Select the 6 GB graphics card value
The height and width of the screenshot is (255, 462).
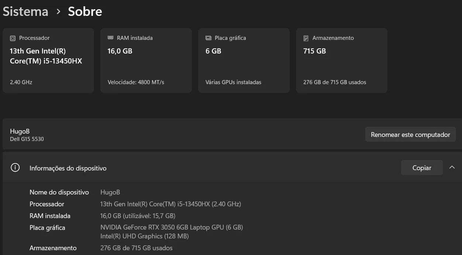pyautogui.click(x=213, y=51)
